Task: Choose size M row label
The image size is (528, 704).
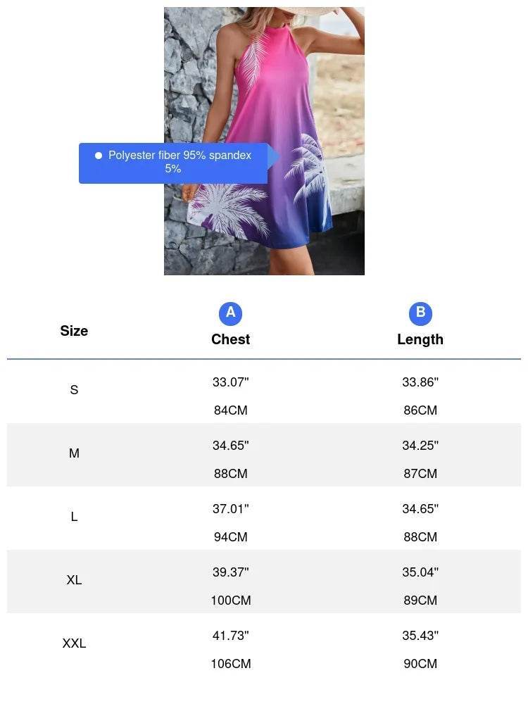Action: coord(74,453)
